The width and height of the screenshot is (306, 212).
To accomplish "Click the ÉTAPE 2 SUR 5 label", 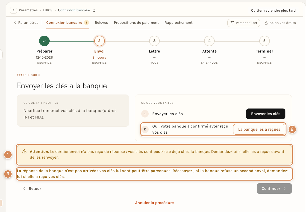I will [29, 75].
